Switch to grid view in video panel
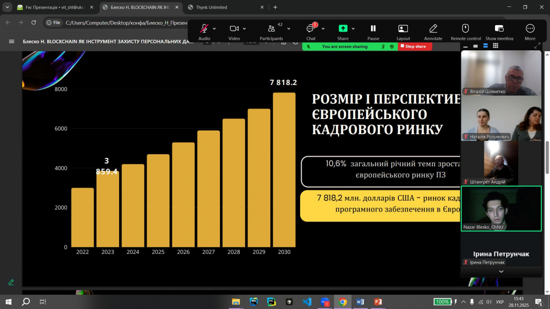Screen dimensions: 550x309 [x=495, y=45]
